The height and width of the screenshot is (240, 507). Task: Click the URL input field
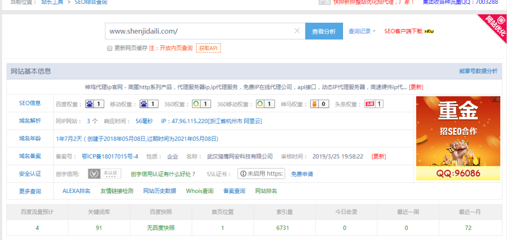point(205,31)
